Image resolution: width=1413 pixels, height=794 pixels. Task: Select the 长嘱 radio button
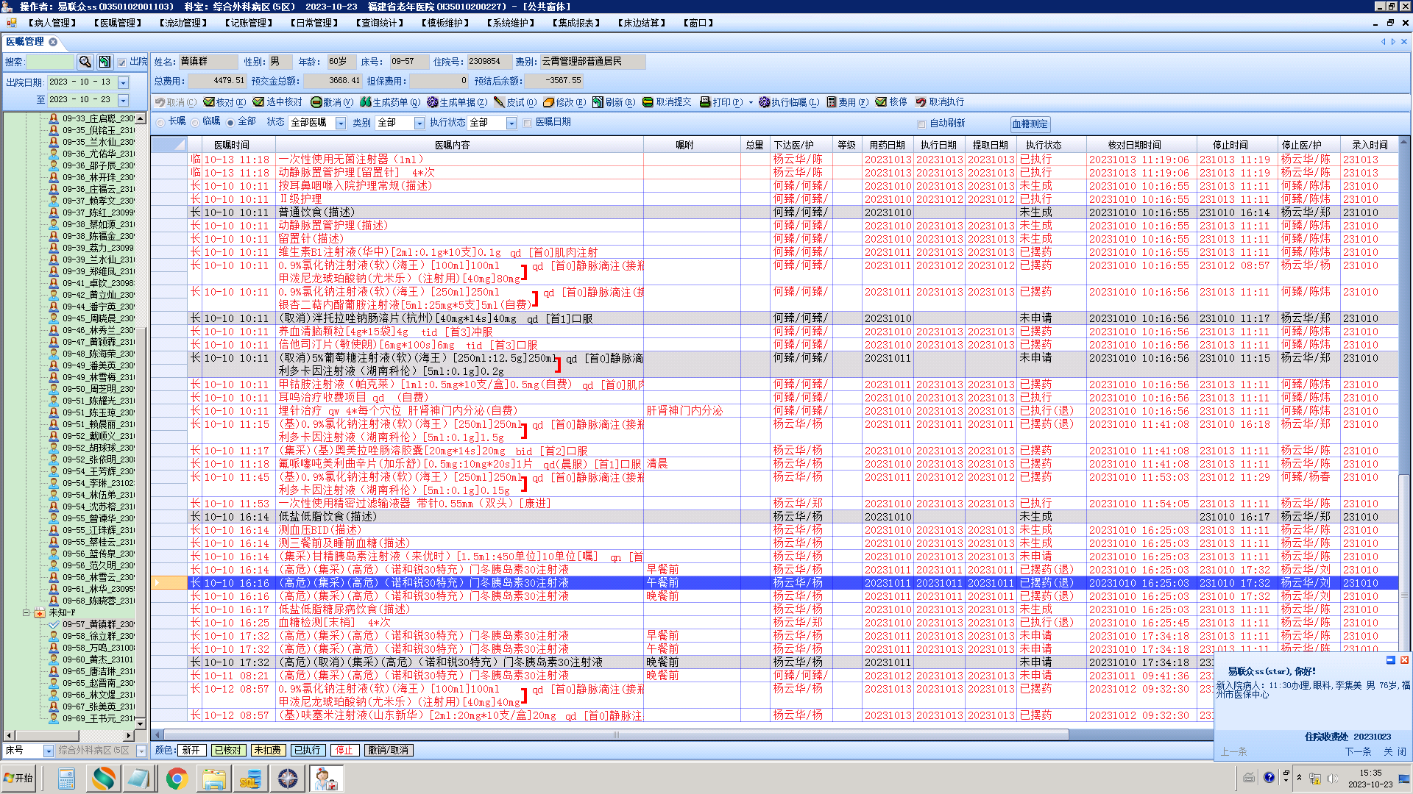click(160, 122)
